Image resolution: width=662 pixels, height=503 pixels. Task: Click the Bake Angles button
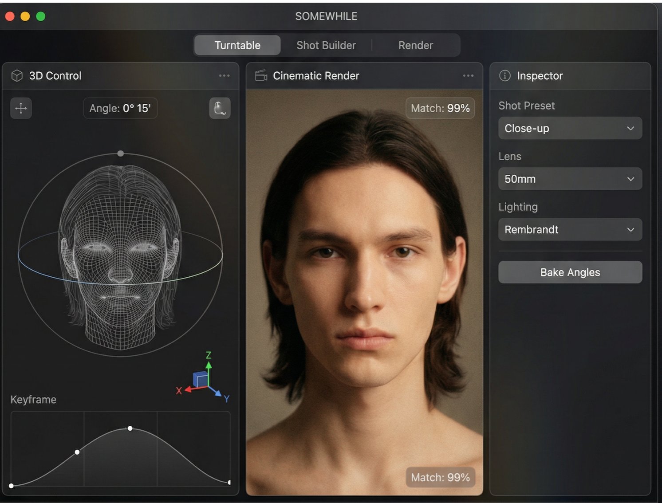(x=570, y=272)
